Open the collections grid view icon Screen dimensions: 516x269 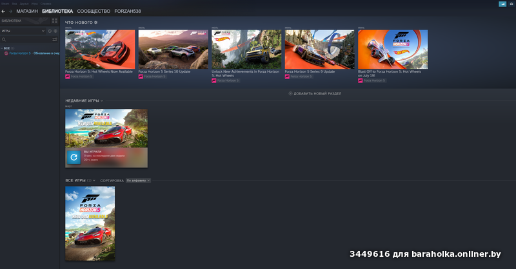click(55, 21)
